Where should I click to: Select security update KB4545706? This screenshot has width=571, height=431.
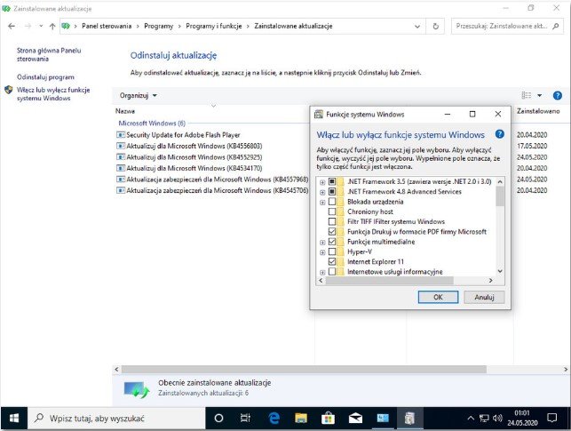(217, 190)
